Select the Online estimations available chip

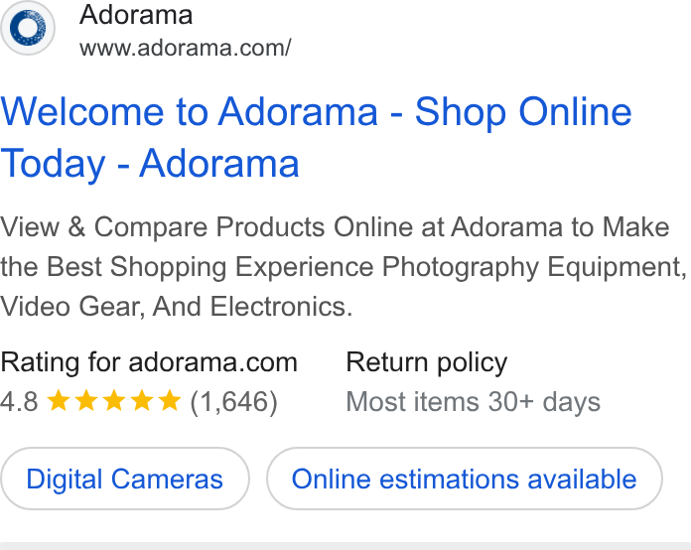[464, 480]
